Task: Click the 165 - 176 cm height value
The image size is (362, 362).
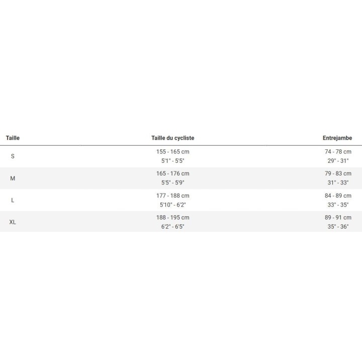Action: coord(172,173)
